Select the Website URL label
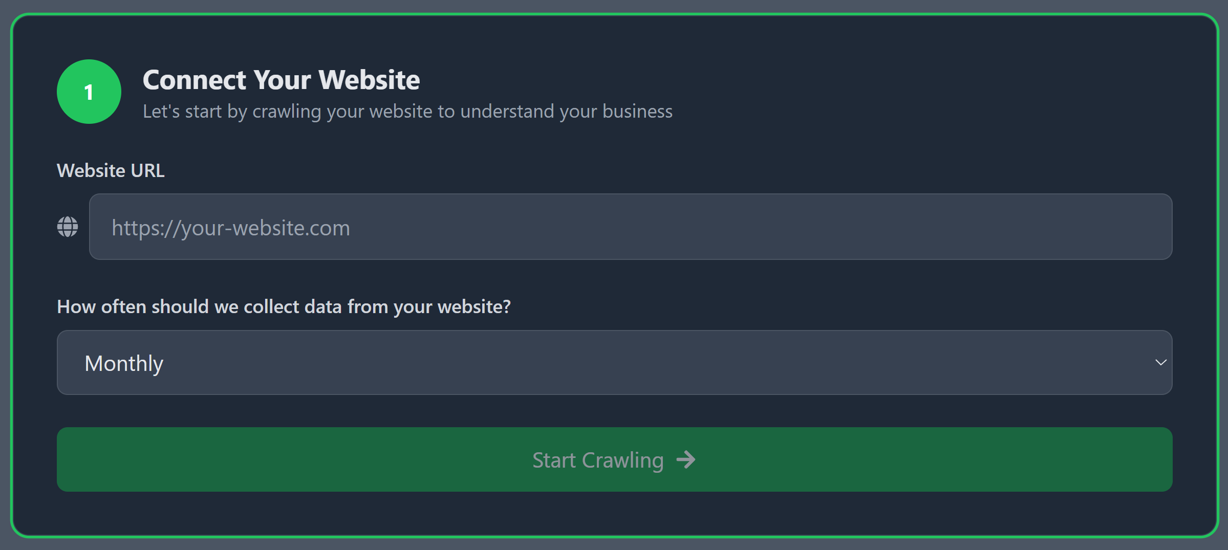 [111, 170]
